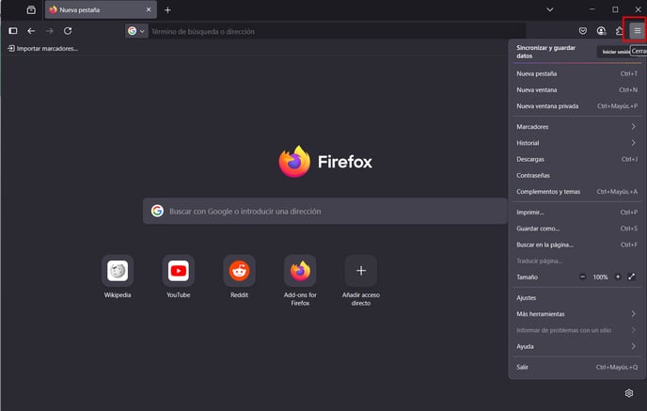Image resolution: width=647 pixels, height=411 pixels.
Task: Select Nueva pestaña menu entry
Action: click(576, 74)
